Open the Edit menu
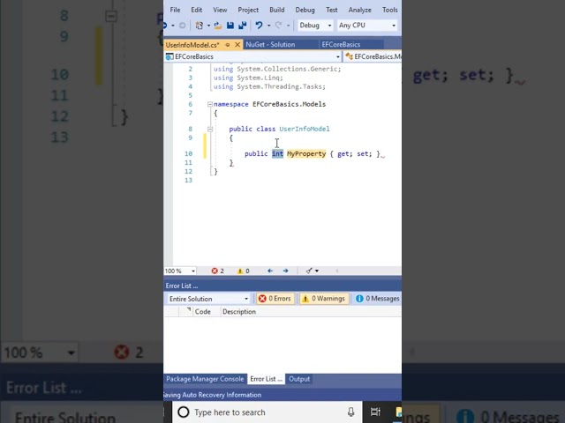565x423 pixels. point(196,10)
